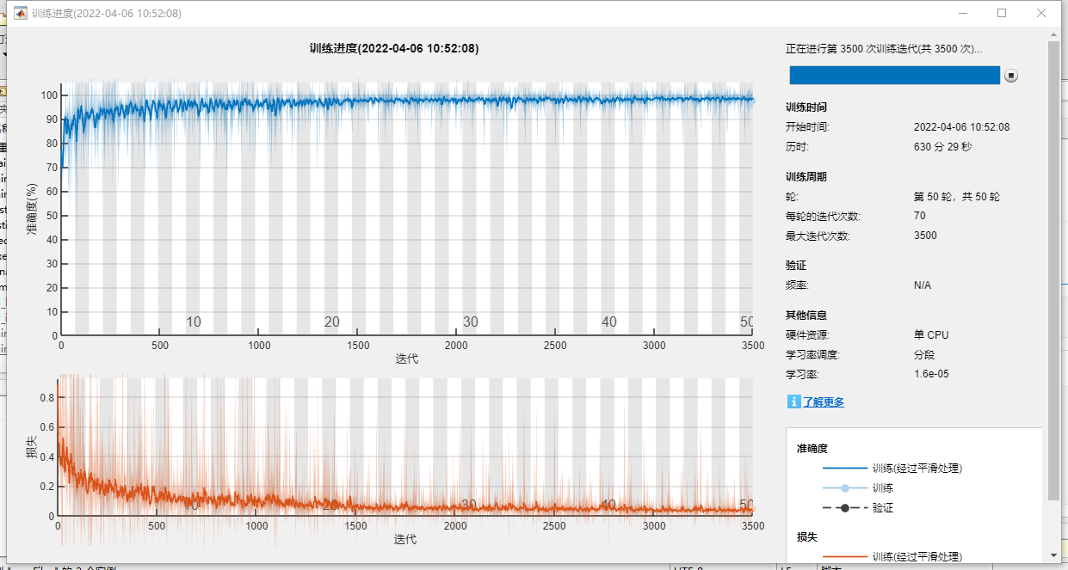Open the 了解更多 link
The width and height of the screenshot is (1068, 570).
pos(824,401)
